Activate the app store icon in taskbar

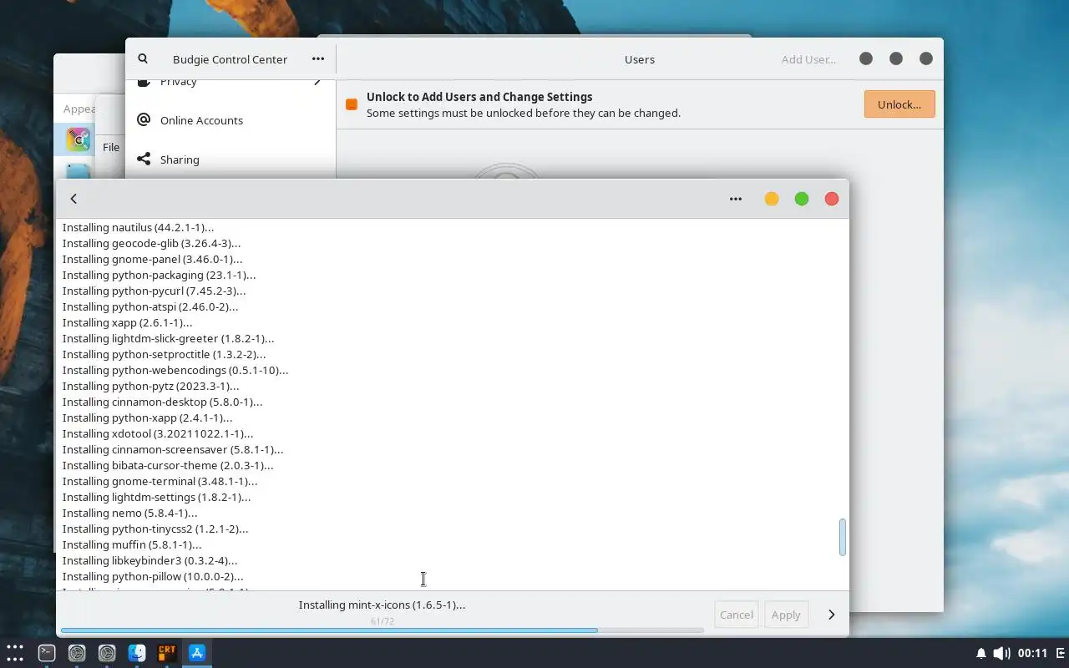pyautogui.click(x=197, y=653)
